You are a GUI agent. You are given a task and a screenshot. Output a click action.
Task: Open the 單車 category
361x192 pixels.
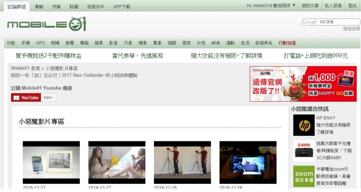(x=157, y=43)
